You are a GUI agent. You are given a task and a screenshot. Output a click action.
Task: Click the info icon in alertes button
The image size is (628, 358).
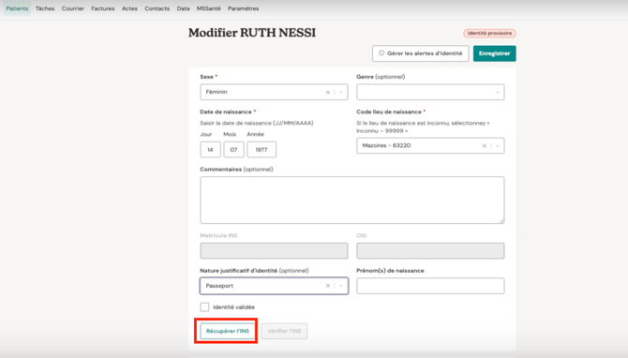(x=381, y=52)
